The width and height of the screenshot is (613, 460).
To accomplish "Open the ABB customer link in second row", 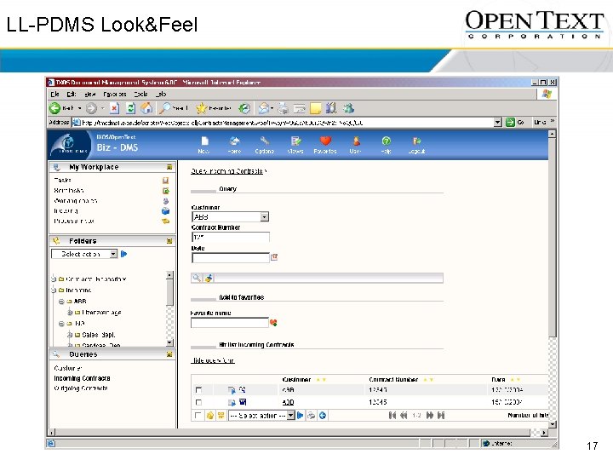I will pos(288,402).
